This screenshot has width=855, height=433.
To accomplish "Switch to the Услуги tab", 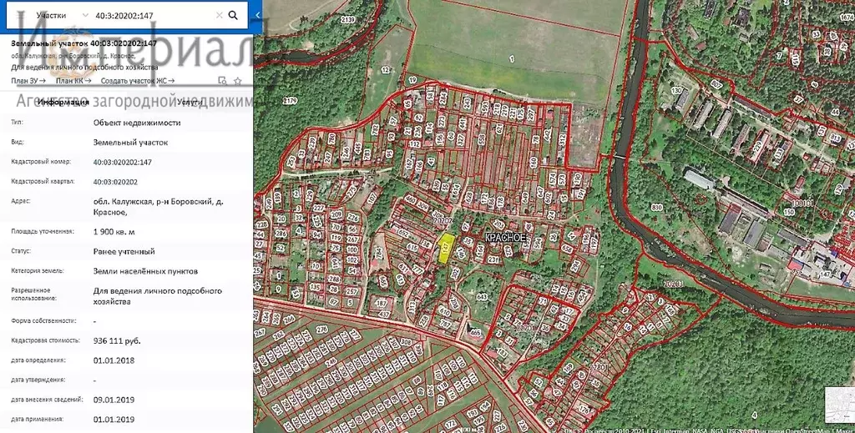I will (x=190, y=103).
